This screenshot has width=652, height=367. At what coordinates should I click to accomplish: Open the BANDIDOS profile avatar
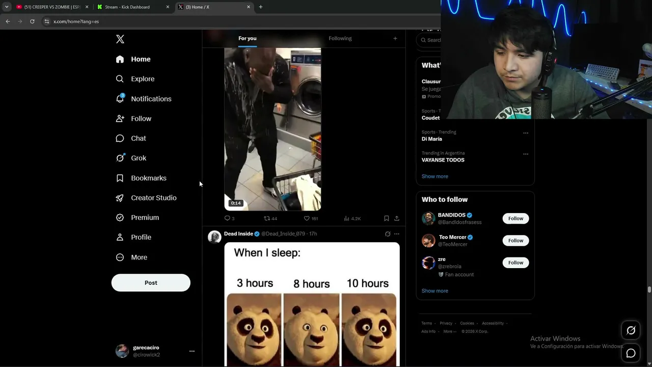428,219
